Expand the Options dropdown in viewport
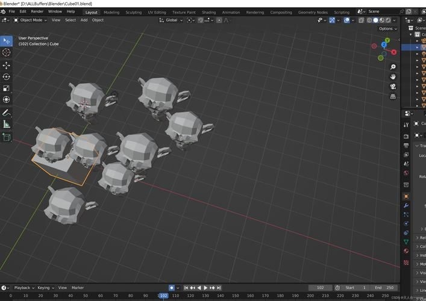Viewport: 426px width, 301px height. [386, 28]
